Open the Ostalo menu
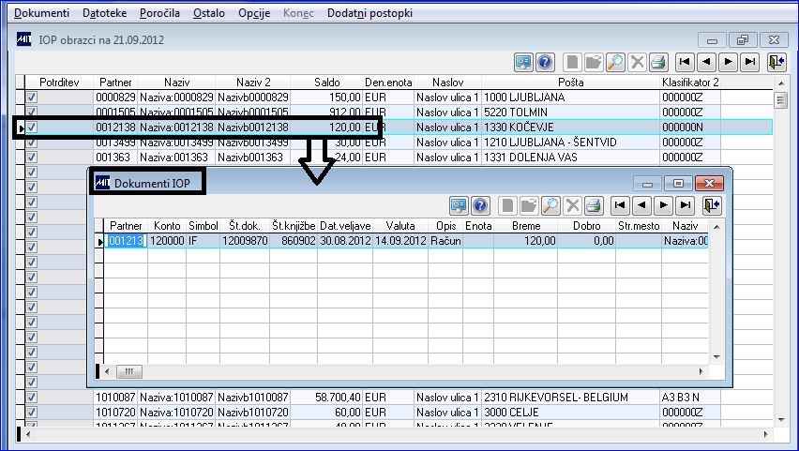This screenshot has width=799, height=451. click(209, 13)
